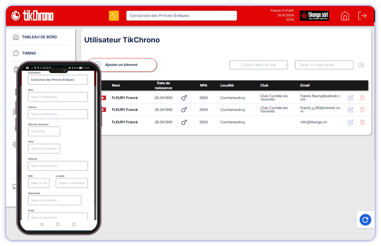Click the Club column header
This screenshot has width=381, height=246.
tap(264, 85)
